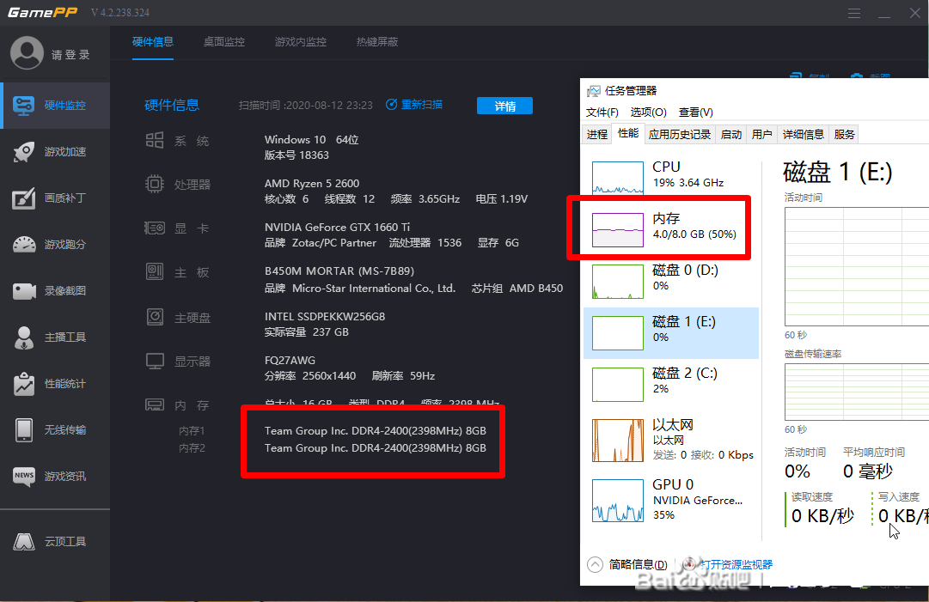The width and height of the screenshot is (929, 602).
Task: Switch to the 进程 tab in Task Manager
Action: click(597, 134)
